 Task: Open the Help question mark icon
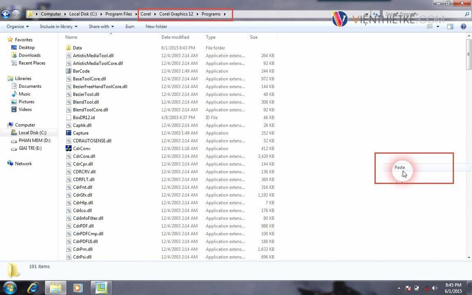(x=463, y=27)
